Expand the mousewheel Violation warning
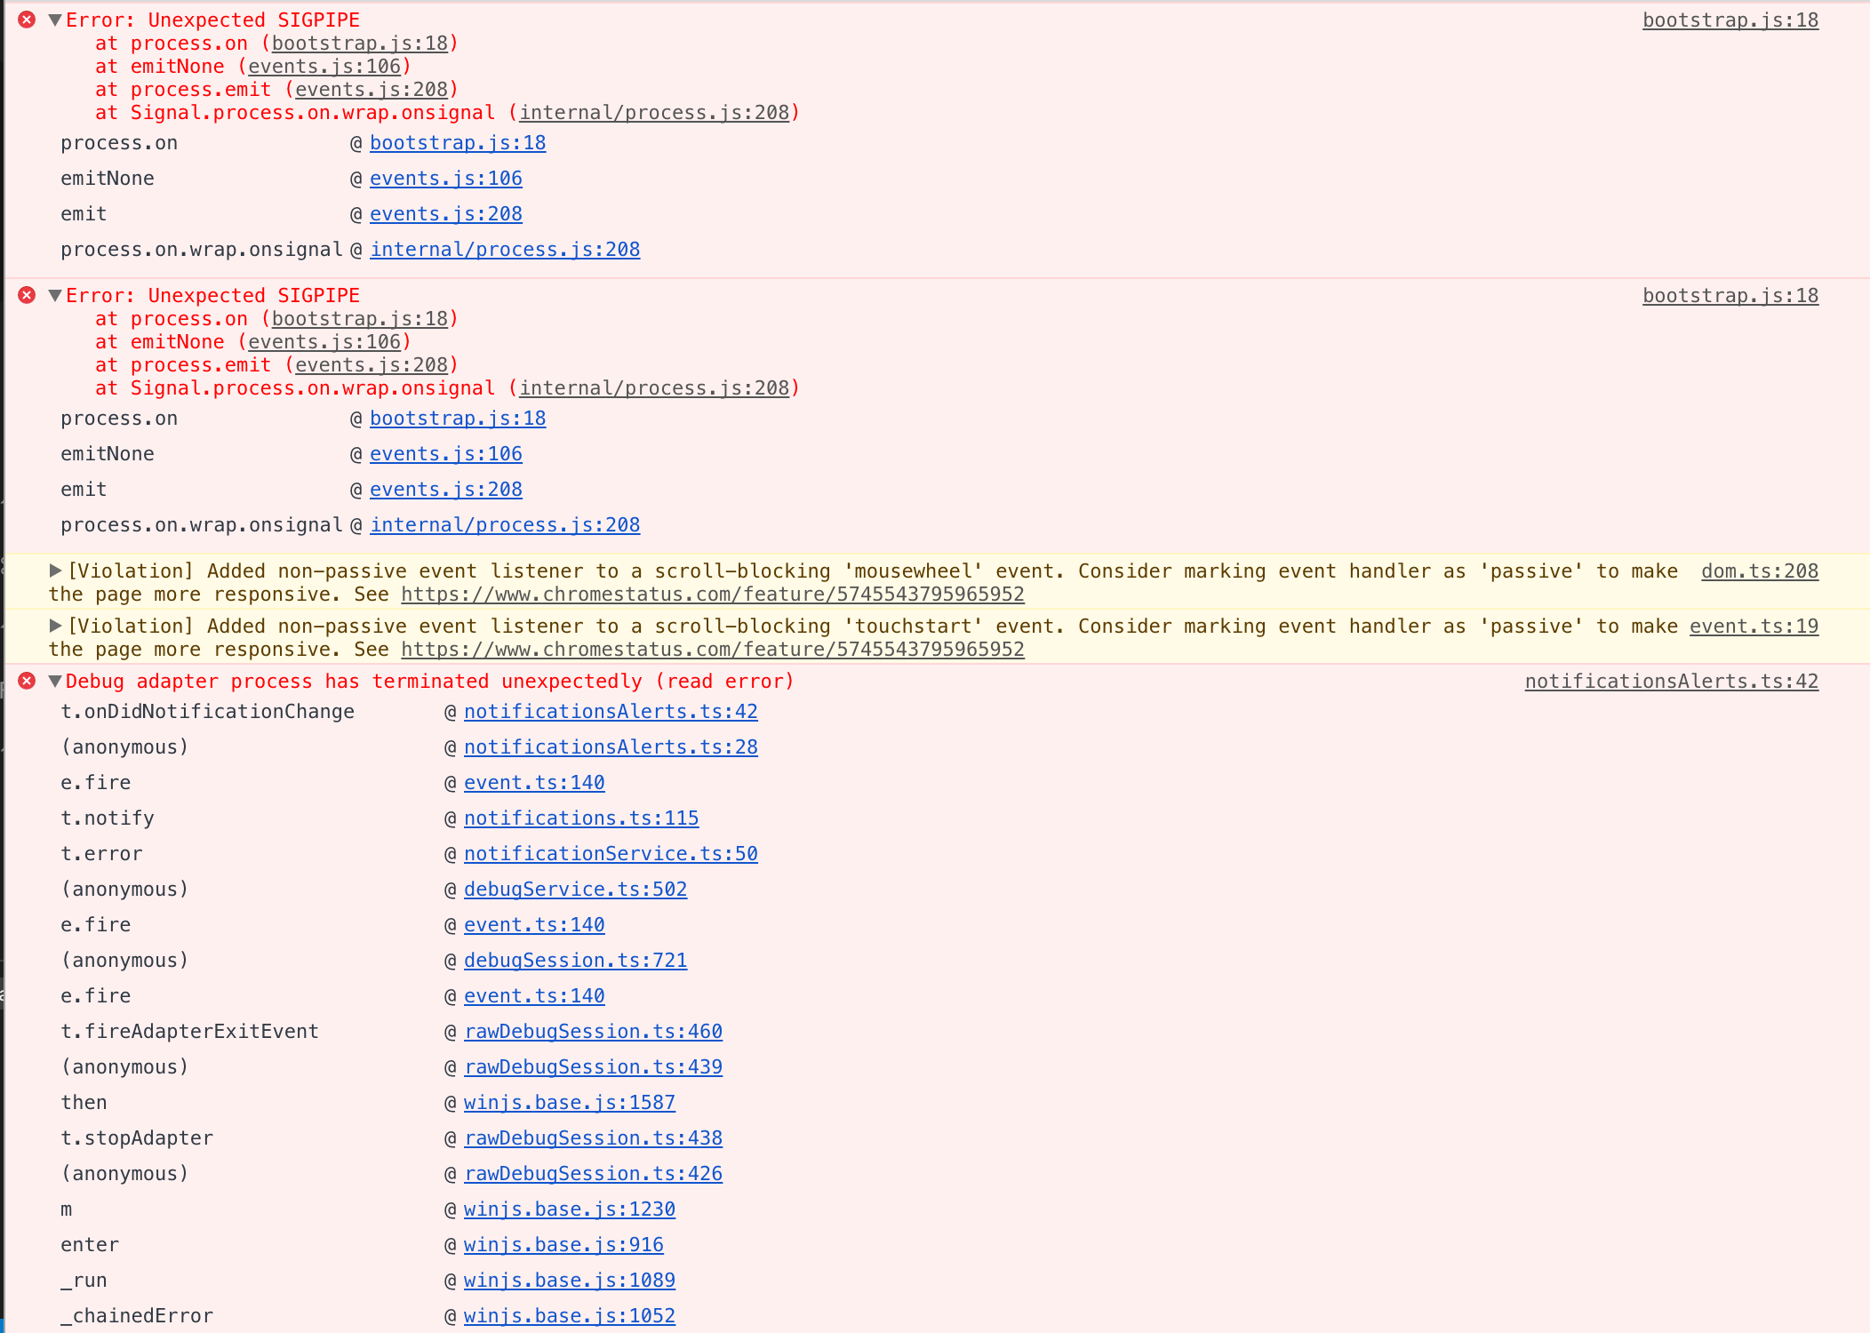The image size is (1870, 1333). coord(55,571)
